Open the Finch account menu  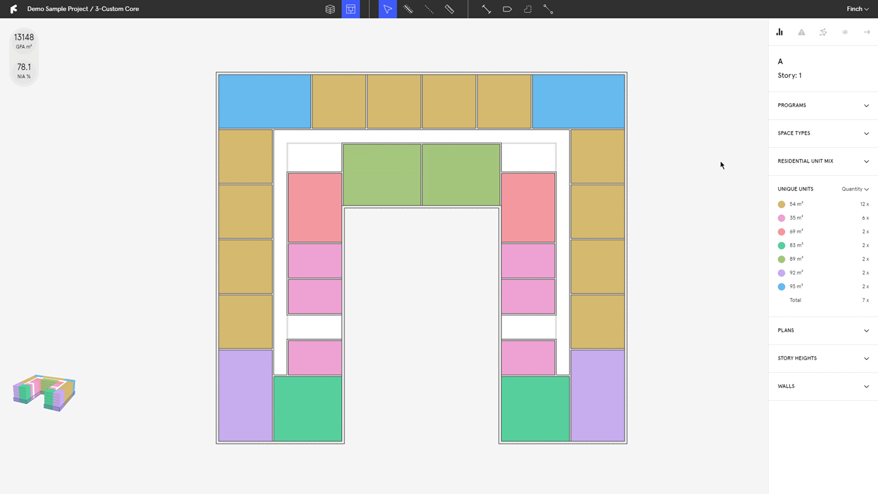(857, 9)
